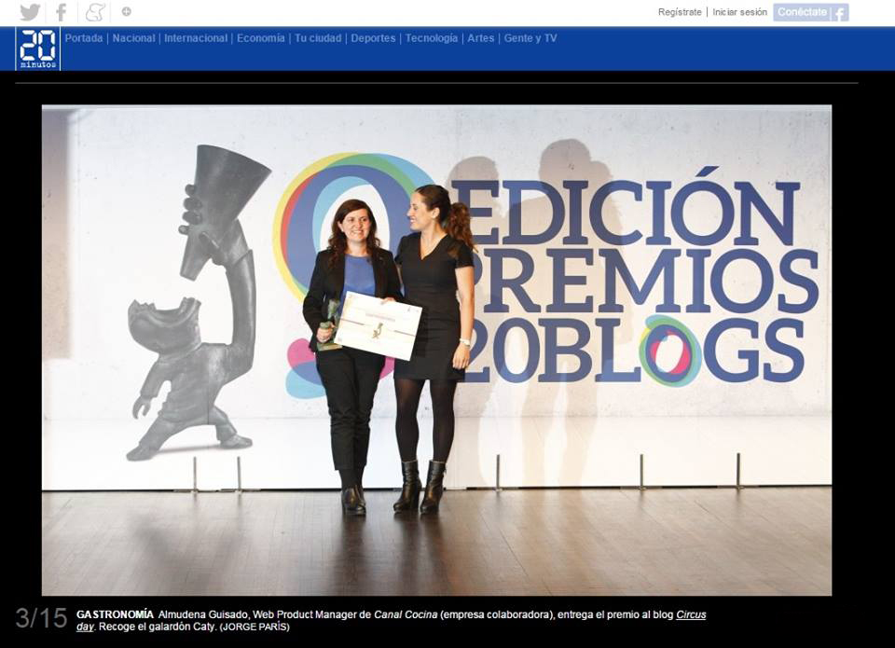Click the gray Facebook share icon
Screen dimensions: 895x648
click(62, 12)
